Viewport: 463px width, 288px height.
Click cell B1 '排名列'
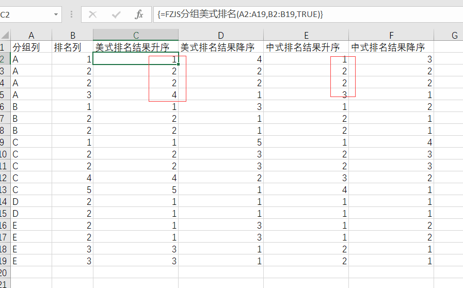(73, 47)
